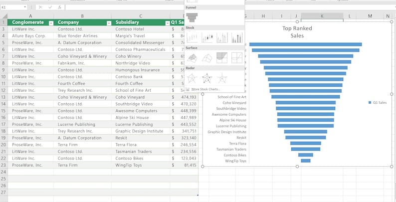Viewport: 396px width, 202px height.
Task: Click the Select All corner triangle
Action: tap(4, 16)
